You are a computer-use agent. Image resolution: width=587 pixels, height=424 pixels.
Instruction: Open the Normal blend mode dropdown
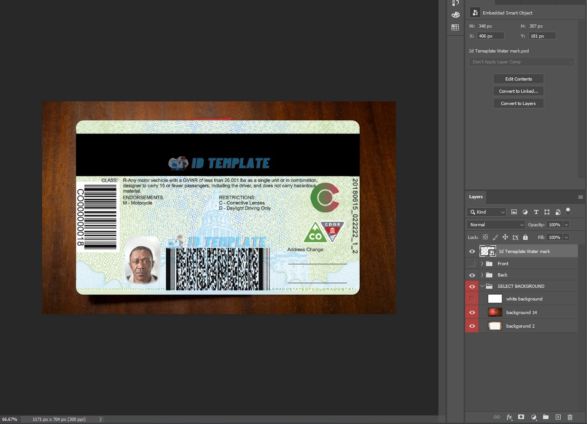point(496,224)
